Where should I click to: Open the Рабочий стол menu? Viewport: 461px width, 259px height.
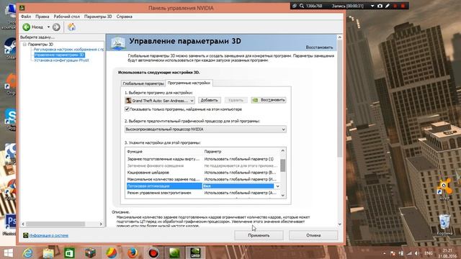tap(66, 17)
